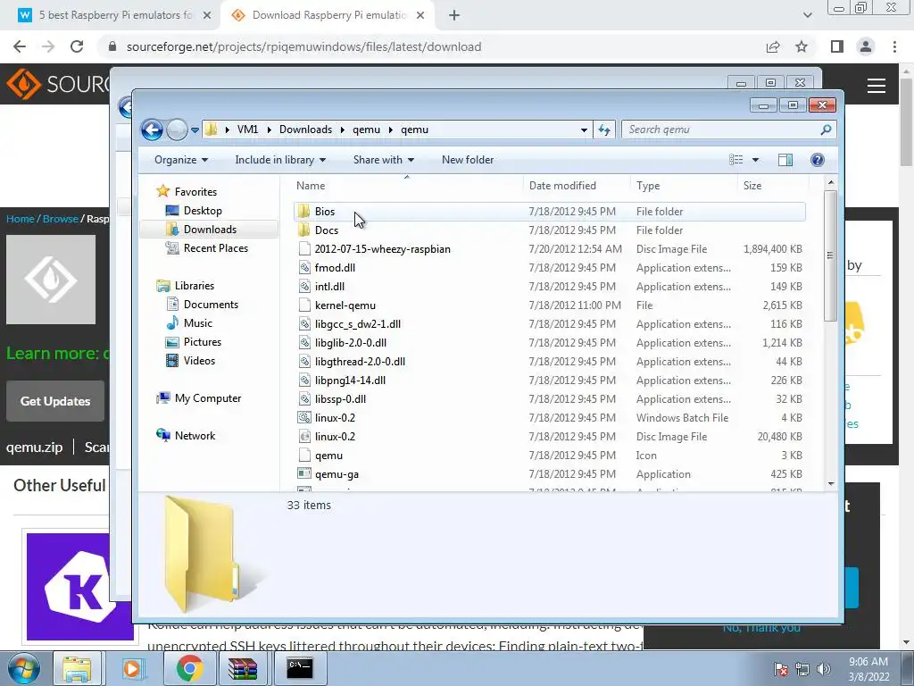Click the Chrome reload button

point(77,46)
